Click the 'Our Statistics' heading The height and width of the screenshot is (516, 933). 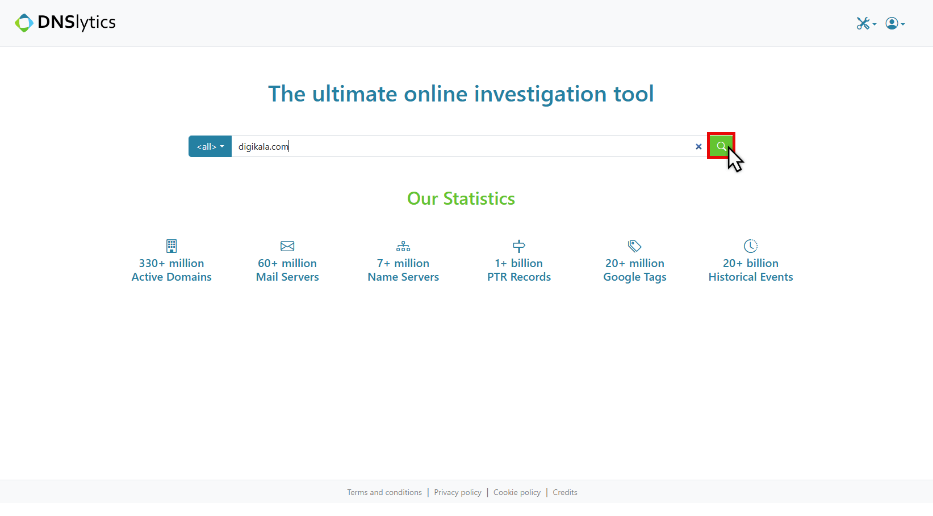coord(461,198)
